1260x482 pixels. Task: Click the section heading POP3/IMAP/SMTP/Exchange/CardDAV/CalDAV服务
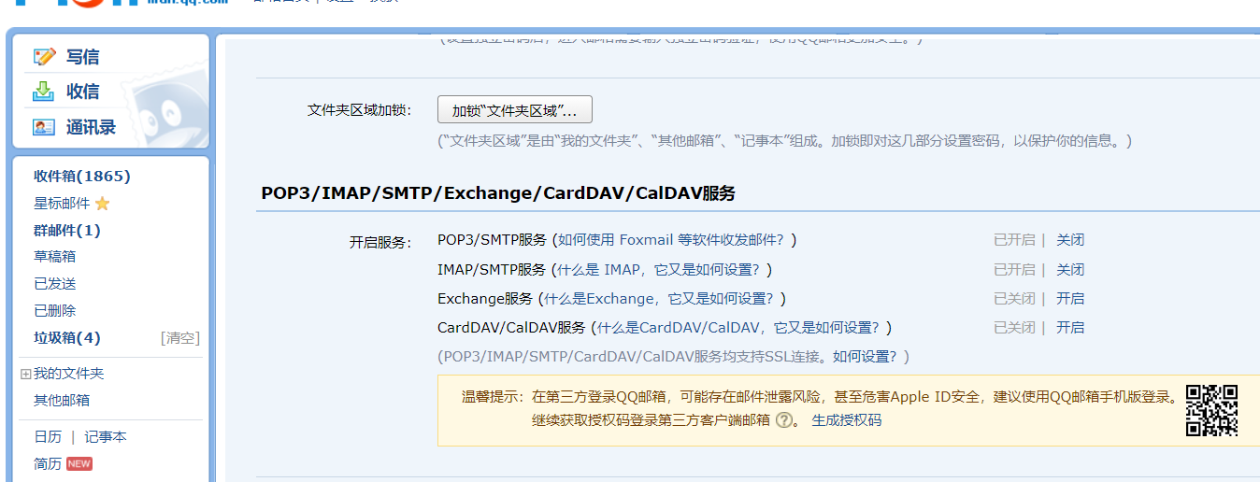pos(498,193)
